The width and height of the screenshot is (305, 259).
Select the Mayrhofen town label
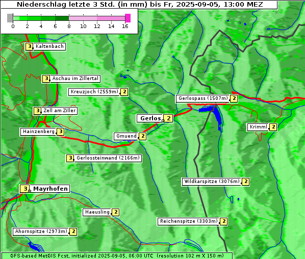pyautogui.click(x=50, y=189)
